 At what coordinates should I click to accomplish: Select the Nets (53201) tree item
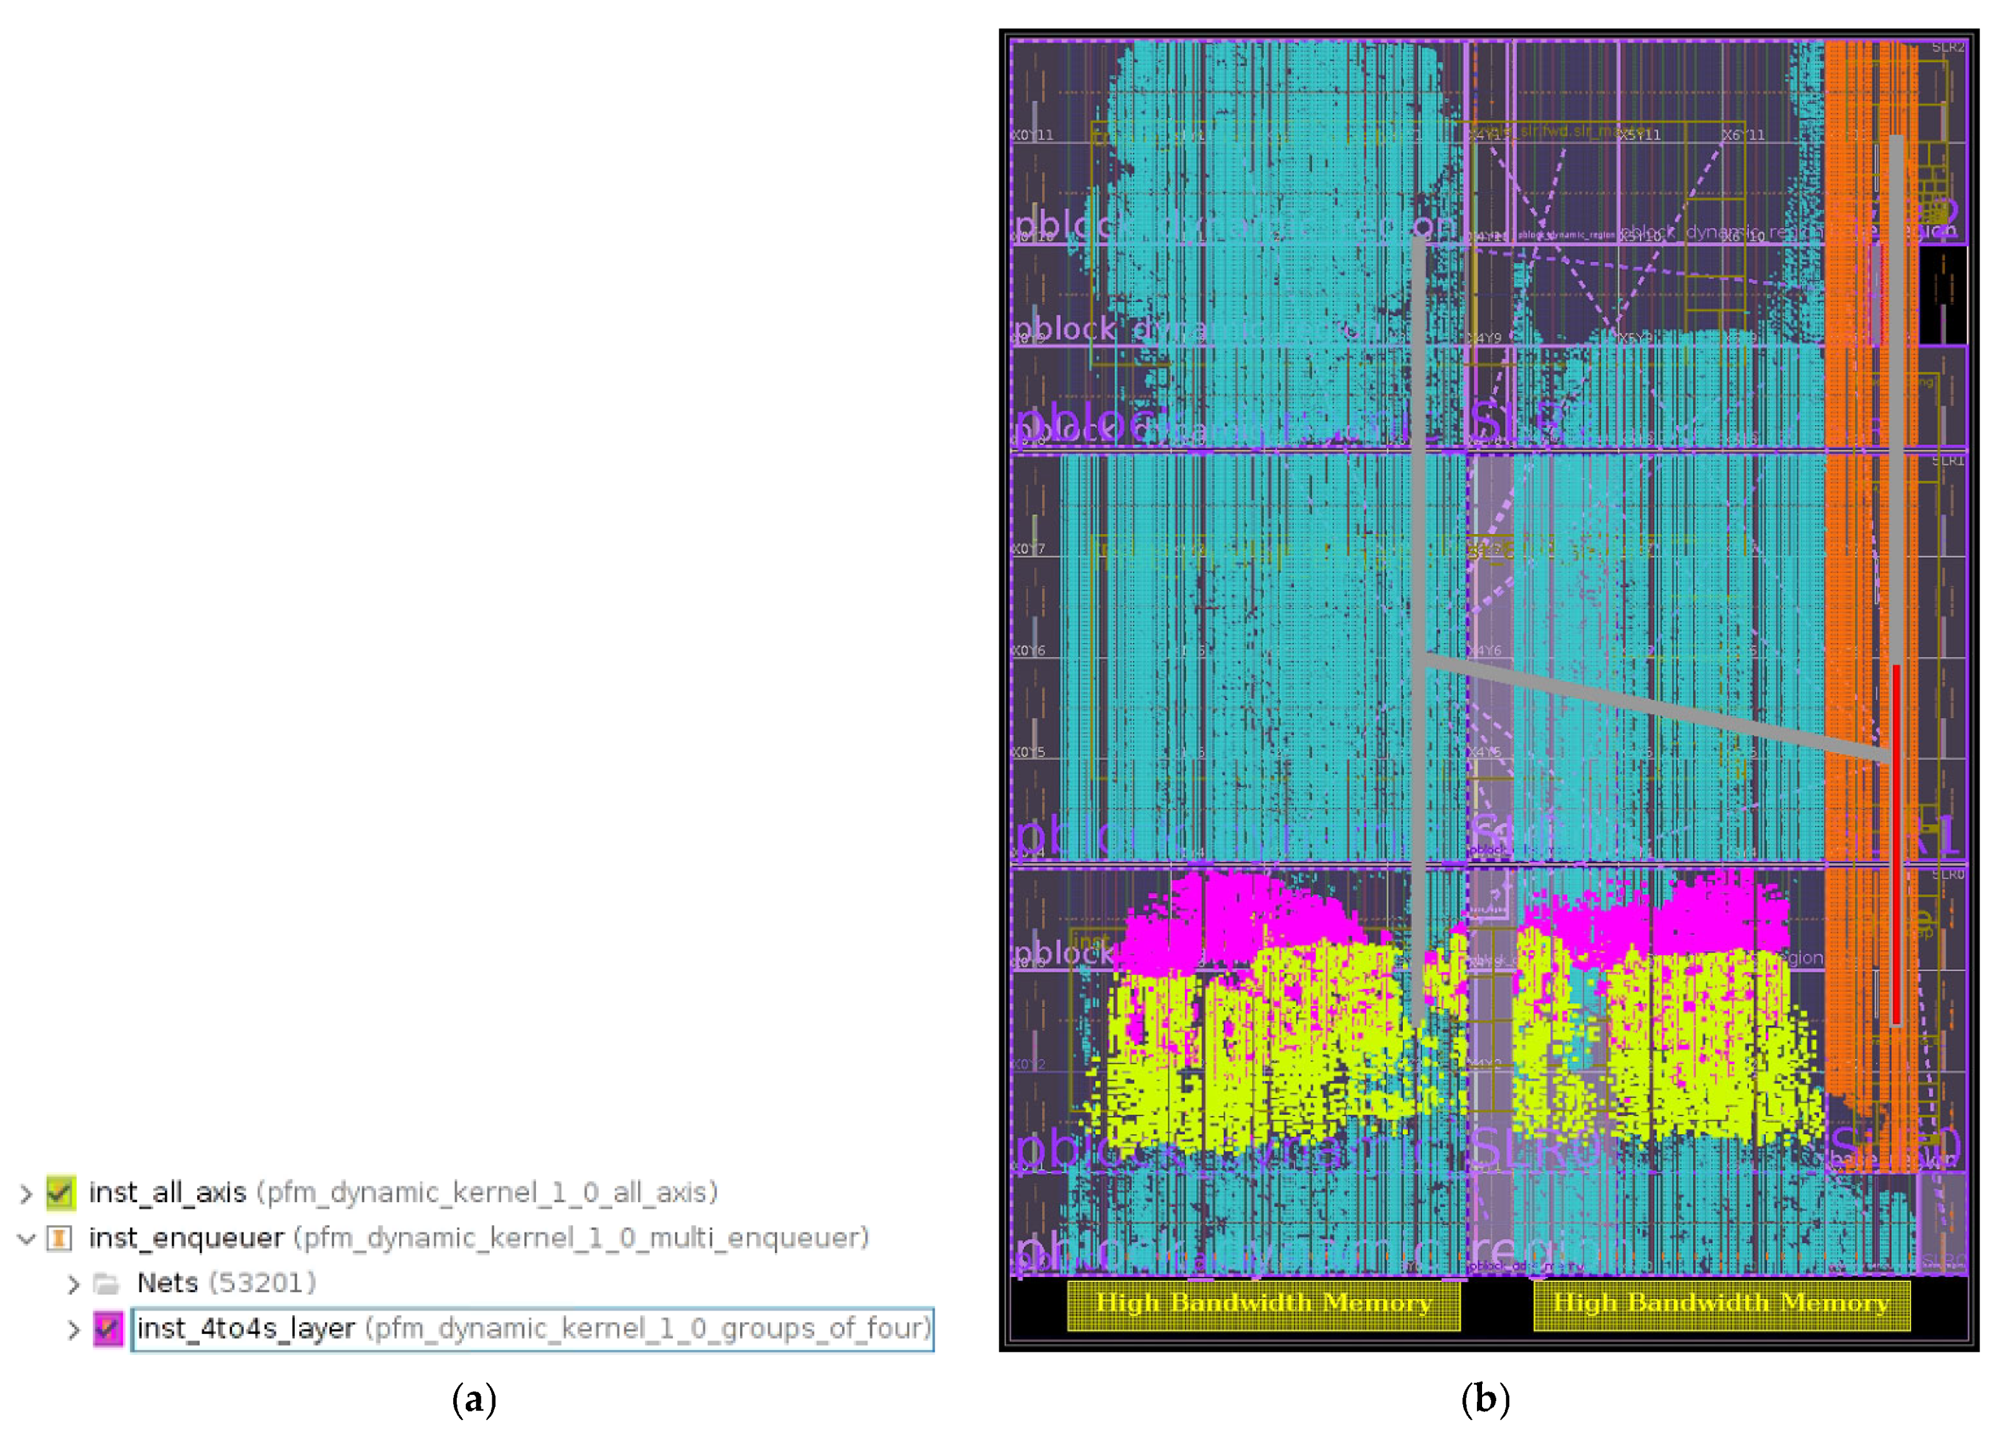pyautogui.click(x=226, y=1283)
